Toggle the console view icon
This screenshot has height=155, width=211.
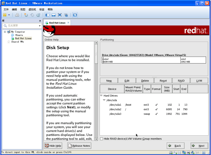point(75,15)
